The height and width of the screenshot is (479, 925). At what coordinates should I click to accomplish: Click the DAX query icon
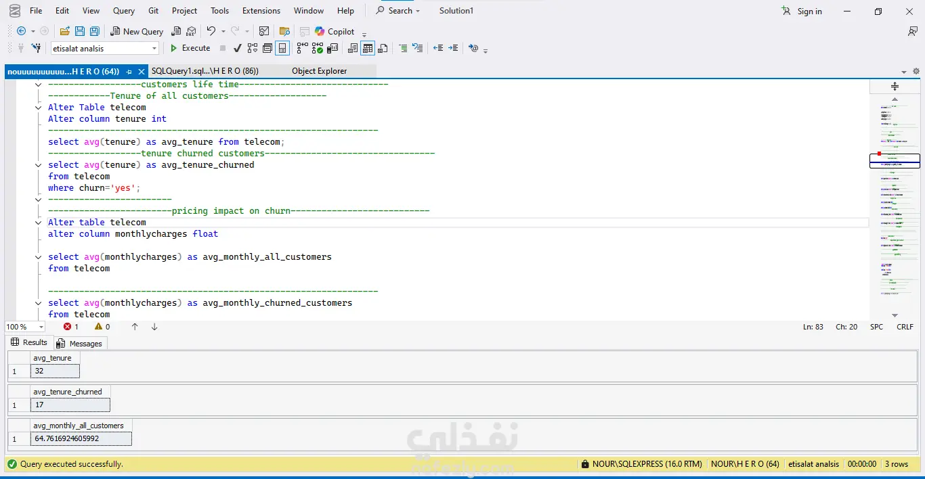click(191, 31)
